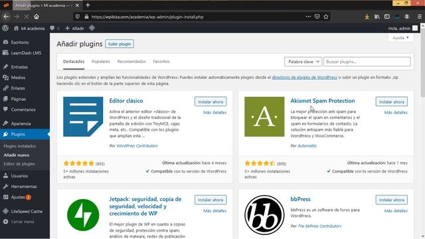This screenshot has width=425, height=239.
Task: Select Añadir nuevo submenu item
Action: click(17, 155)
